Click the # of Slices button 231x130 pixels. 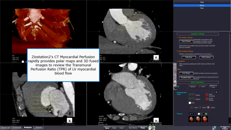coord(186,73)
